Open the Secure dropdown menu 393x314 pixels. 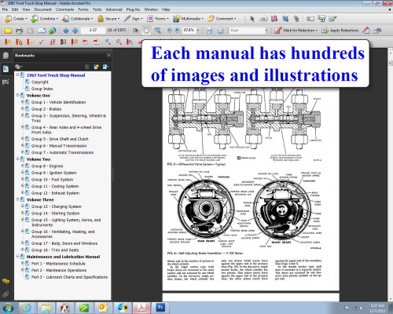(x=108, y=19)
